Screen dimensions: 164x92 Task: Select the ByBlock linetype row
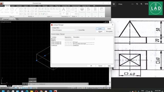pos(73,40)
